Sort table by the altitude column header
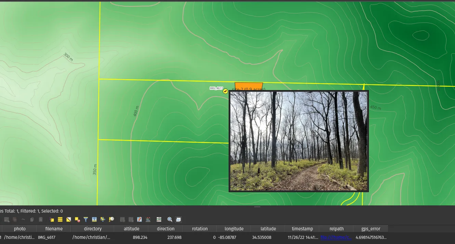The height and width of the screenshot is (244, 455). coord(131,229)
